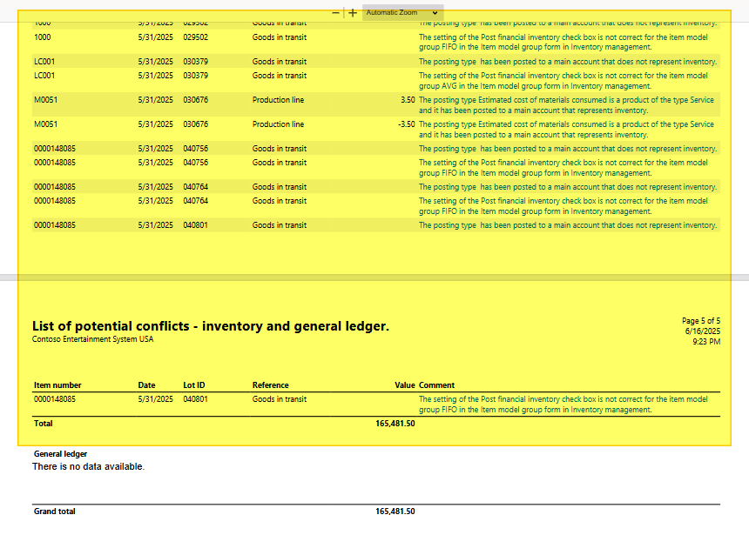Click the 'Value' column header
This screenshot has width=749, height=555.
tap(404, 385)
